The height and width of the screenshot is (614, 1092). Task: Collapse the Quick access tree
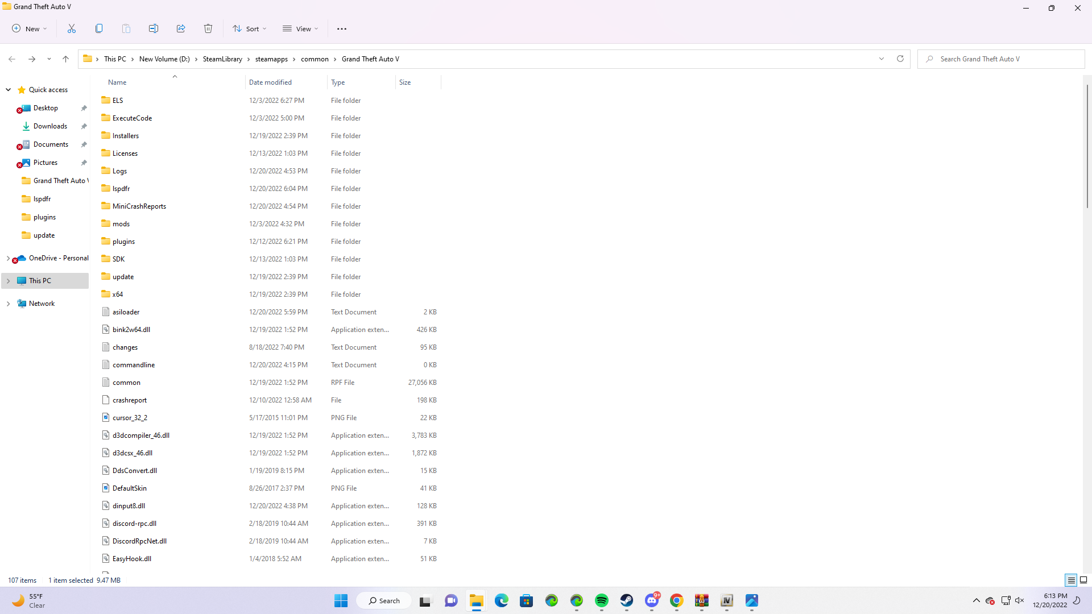pos(9,90)
